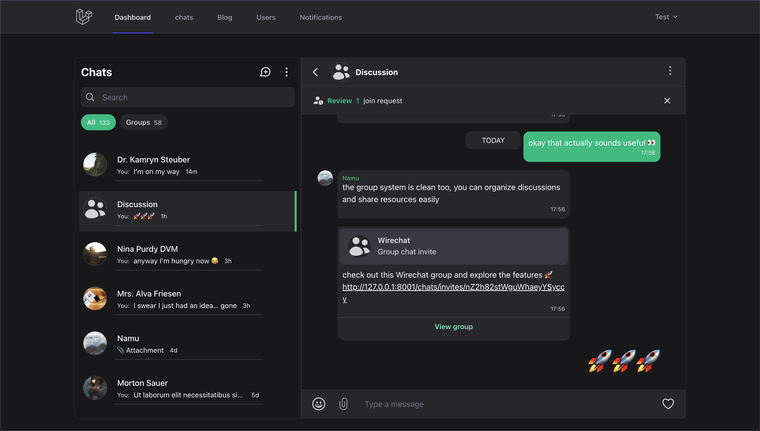Screen dimensions: 760x431
Task: Click the 'okay that actually sounds useful' message
Action: pos(592,147)
